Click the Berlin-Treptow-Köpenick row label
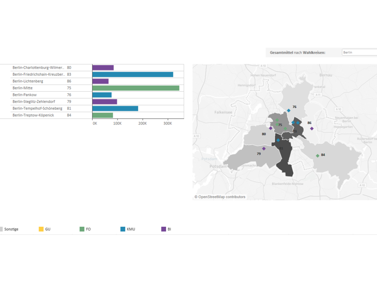The width and height of the screenshot is (377, 283). (33, 115)
